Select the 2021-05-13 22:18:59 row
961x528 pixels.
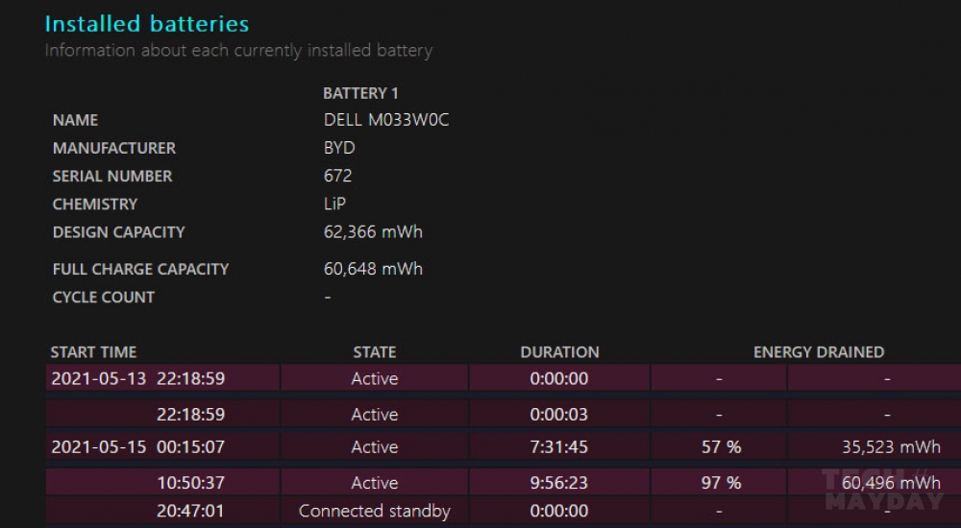[504, 378]
